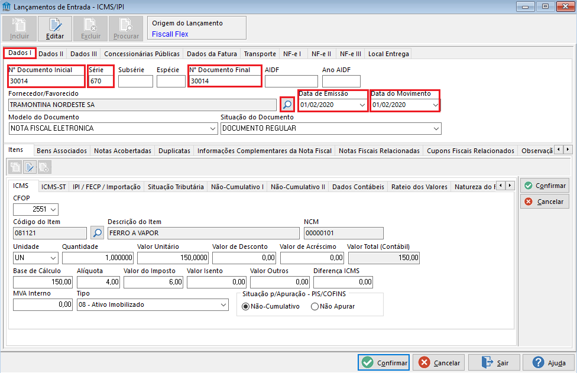Click the Quantidade input field

pos(98,258)
